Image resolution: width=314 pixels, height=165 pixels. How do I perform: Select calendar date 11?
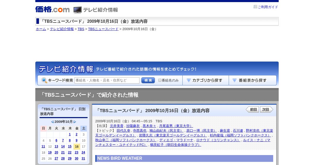click(43, 147)
